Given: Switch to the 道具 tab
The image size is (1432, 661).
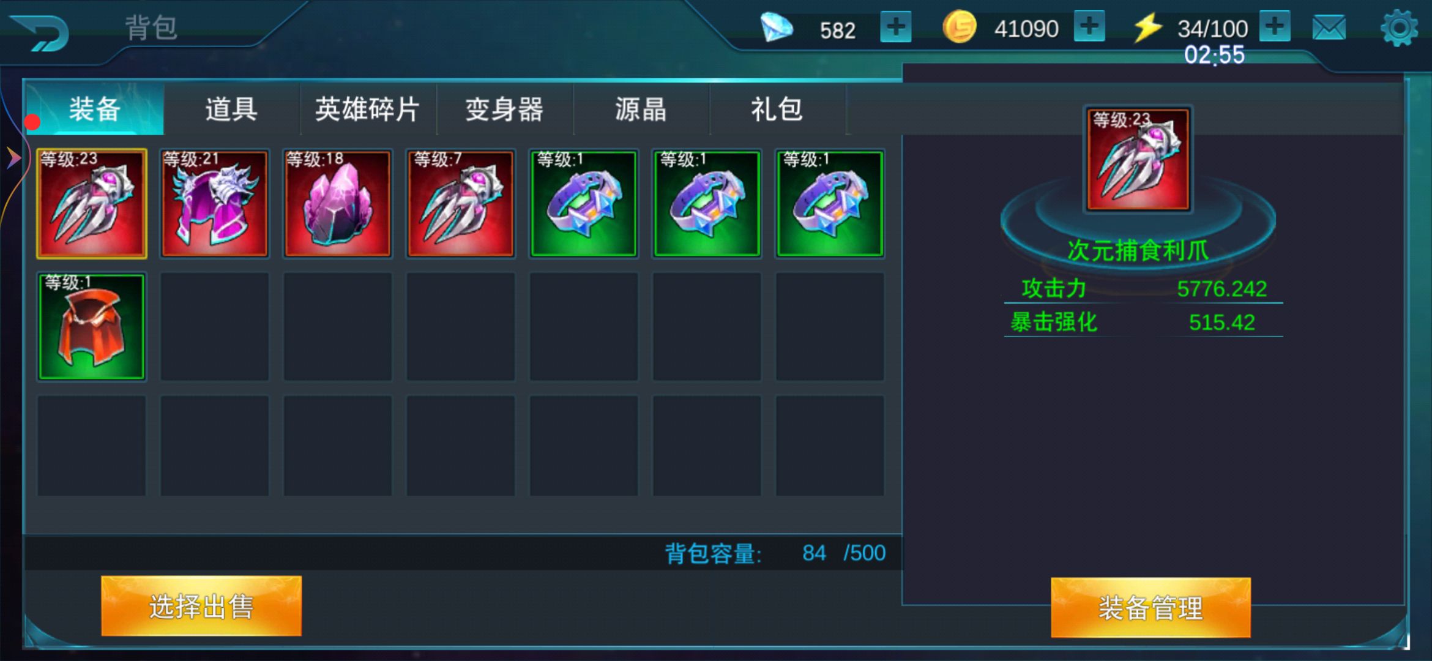Looking at the screenshot, I should [x=231, y=110].
